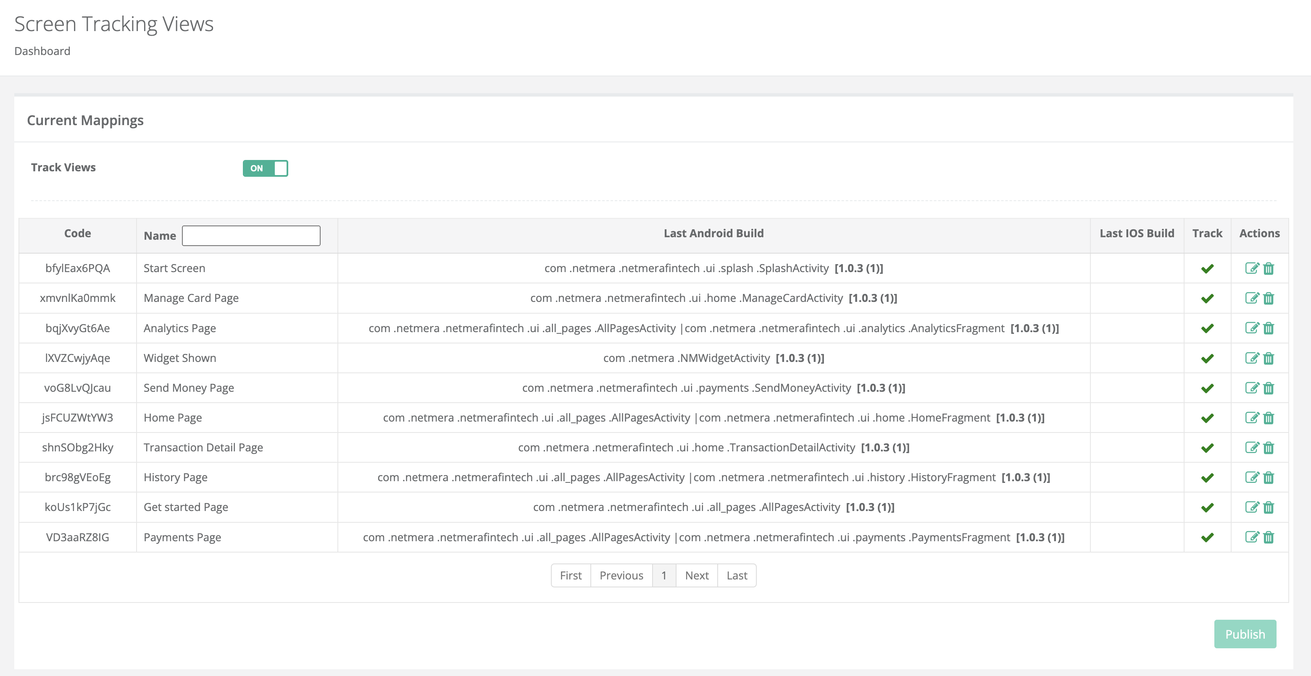Screen dimensions: 1311x676
Task: Delete the Widget Shown mapping
Action: 1268,358
